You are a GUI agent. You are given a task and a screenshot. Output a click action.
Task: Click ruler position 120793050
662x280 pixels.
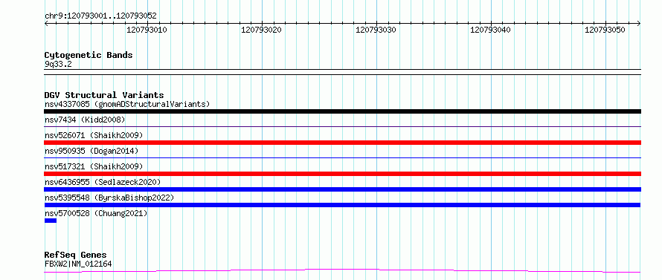click(x=605, y=30)
